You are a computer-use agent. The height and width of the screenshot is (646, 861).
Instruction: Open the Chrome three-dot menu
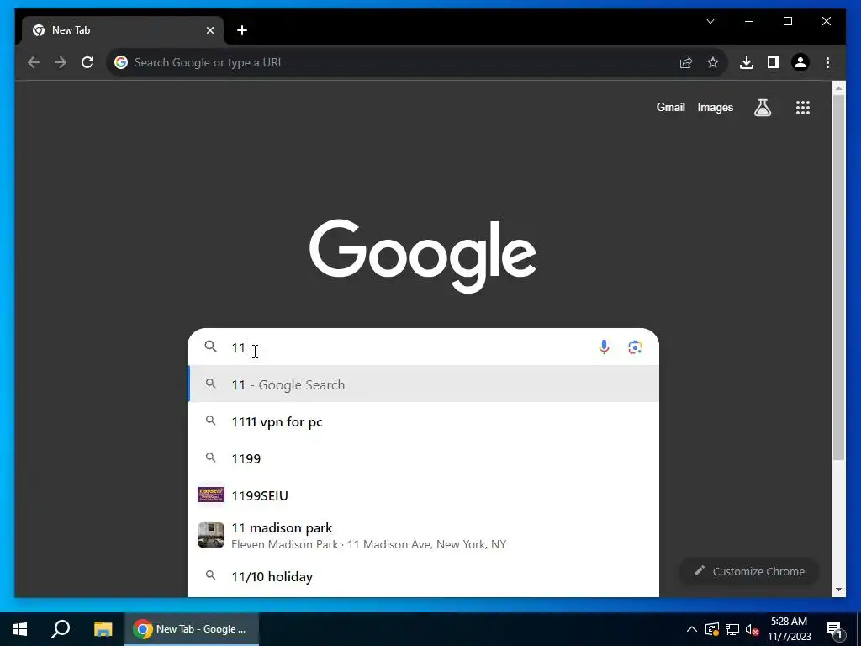coord(827,62)
